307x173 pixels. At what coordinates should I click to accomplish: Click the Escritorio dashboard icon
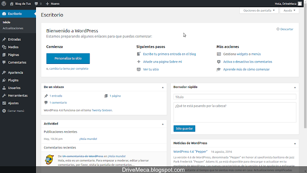tap(4, 14)
